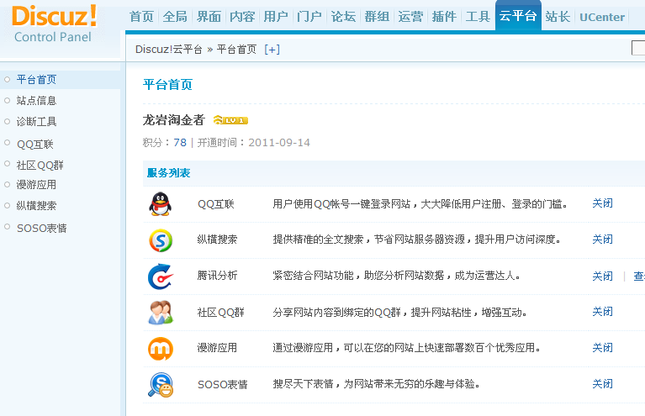Open the 站长 top menu tab

point(558,17)
